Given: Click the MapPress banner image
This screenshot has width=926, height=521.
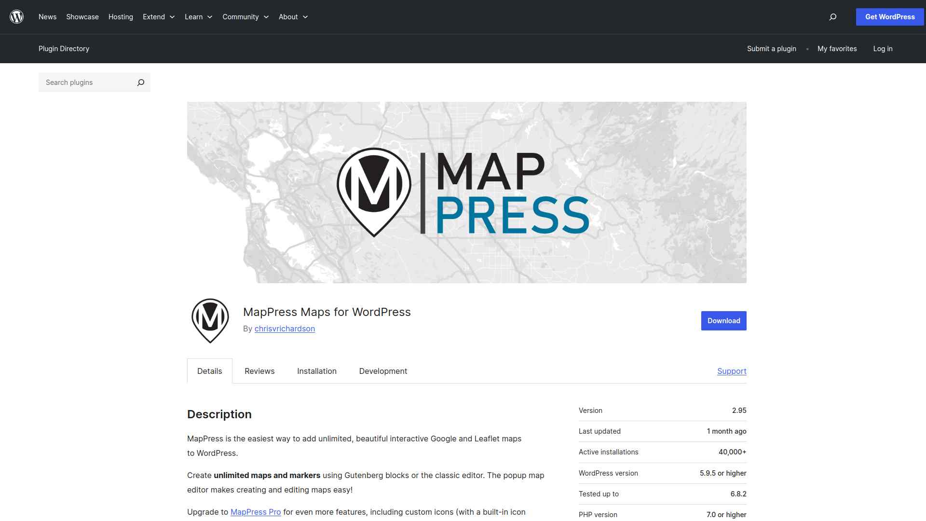Looking at the screenshot, I should coord(467,192).
